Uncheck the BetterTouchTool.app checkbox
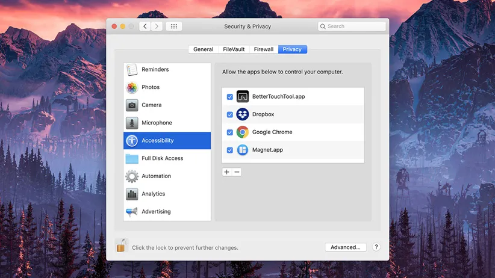This screenshot has width=495, height=278. [230, 97]
